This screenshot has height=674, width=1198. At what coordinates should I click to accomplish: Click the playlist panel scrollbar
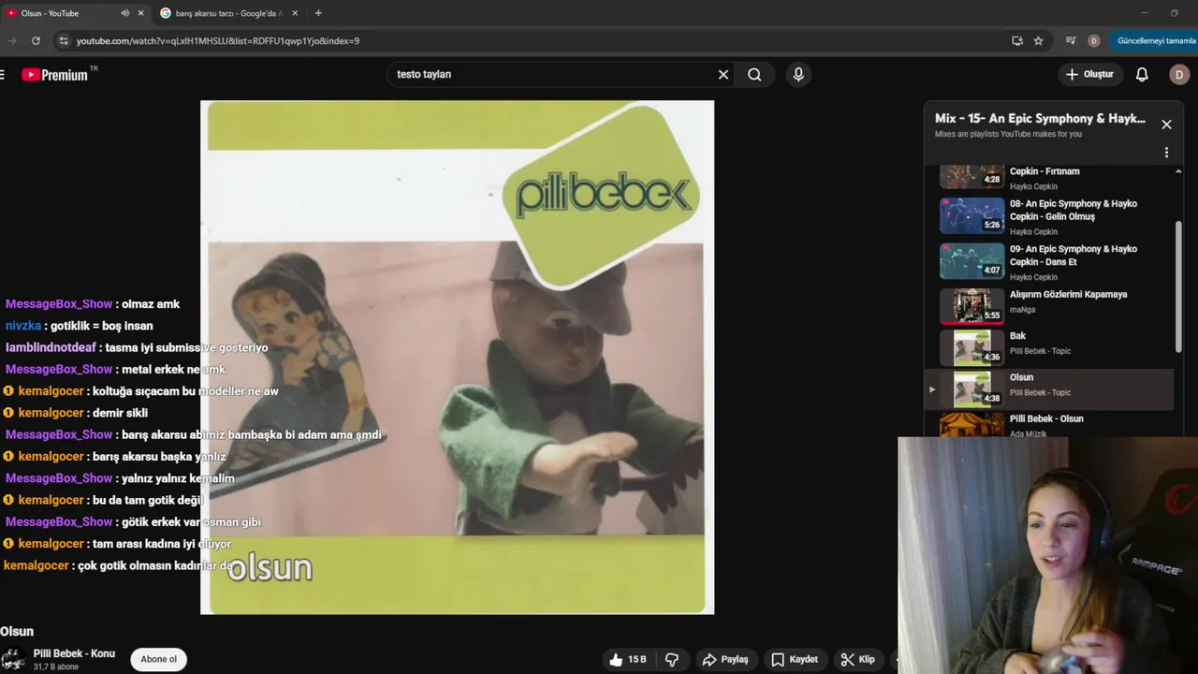coord(1178,286)
